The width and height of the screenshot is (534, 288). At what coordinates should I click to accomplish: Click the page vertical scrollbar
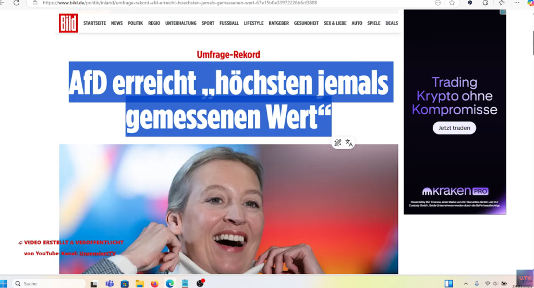tap(532, 43)
